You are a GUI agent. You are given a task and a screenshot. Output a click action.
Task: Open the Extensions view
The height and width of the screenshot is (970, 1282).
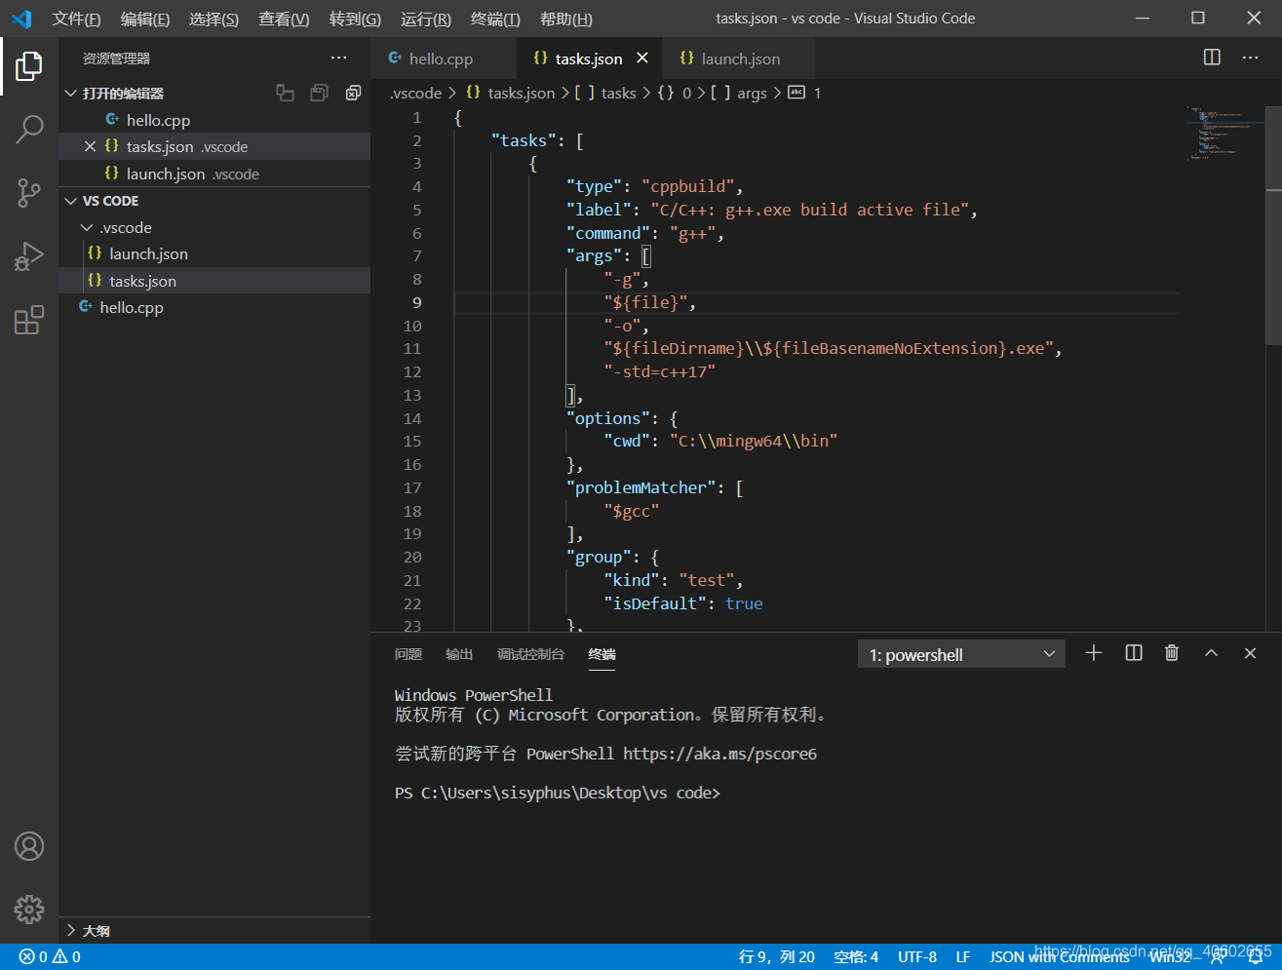(29, 320)
